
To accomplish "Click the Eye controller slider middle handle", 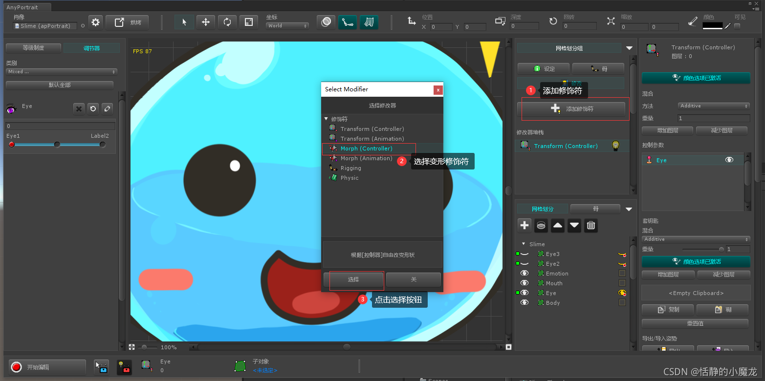I will [x=57, y=145].
